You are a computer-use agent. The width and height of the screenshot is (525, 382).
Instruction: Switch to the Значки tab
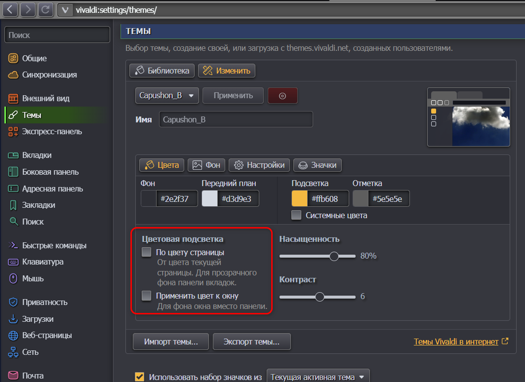point(318,165)
